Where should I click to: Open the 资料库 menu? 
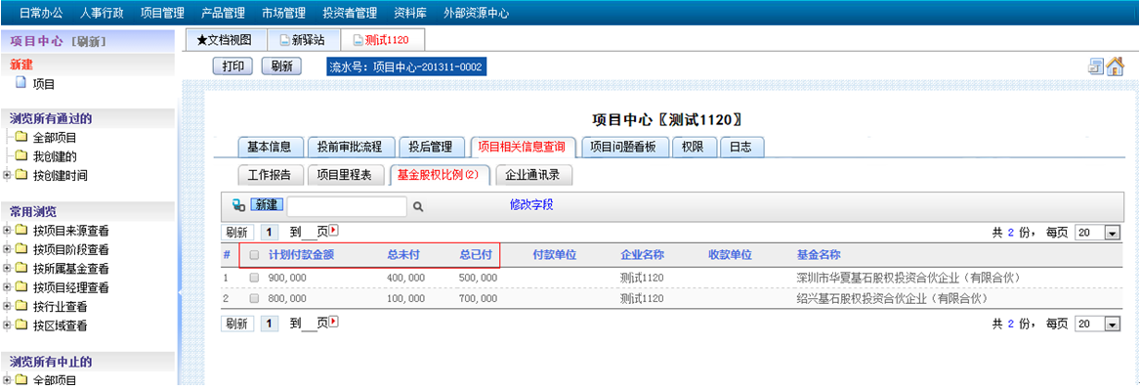coord(410,13)
